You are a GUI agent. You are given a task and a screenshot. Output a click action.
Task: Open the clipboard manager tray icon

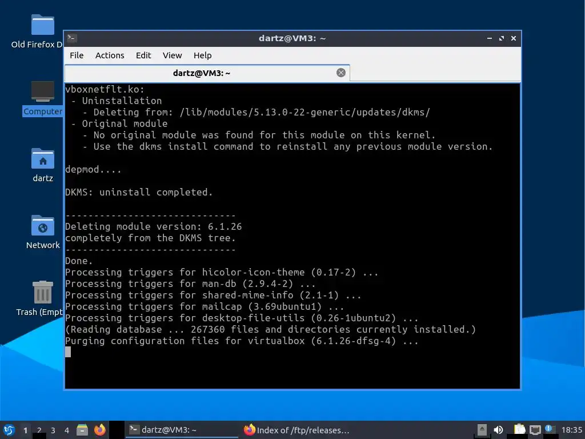click(519, 430)
